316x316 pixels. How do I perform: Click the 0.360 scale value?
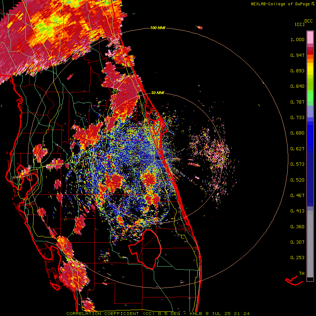(x=297, y=227)
